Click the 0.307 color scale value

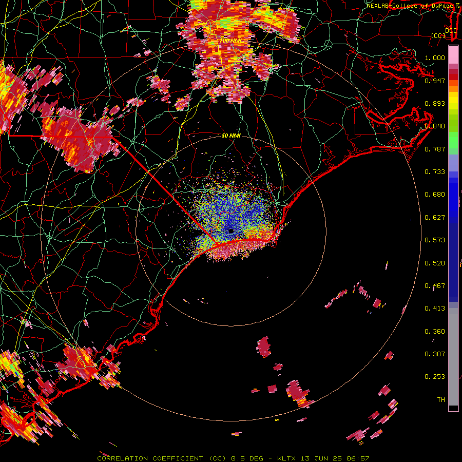tap(435, 354)
